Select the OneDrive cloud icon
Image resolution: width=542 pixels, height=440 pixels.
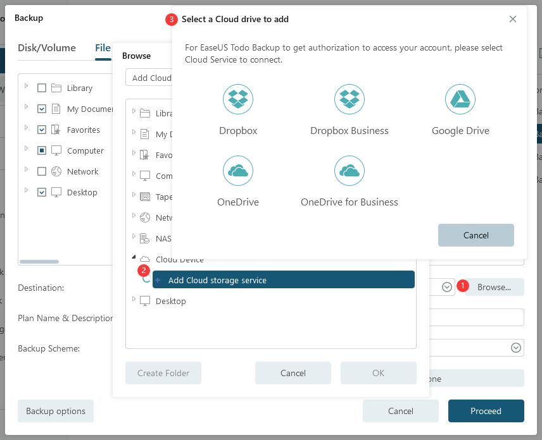point(238,171)
